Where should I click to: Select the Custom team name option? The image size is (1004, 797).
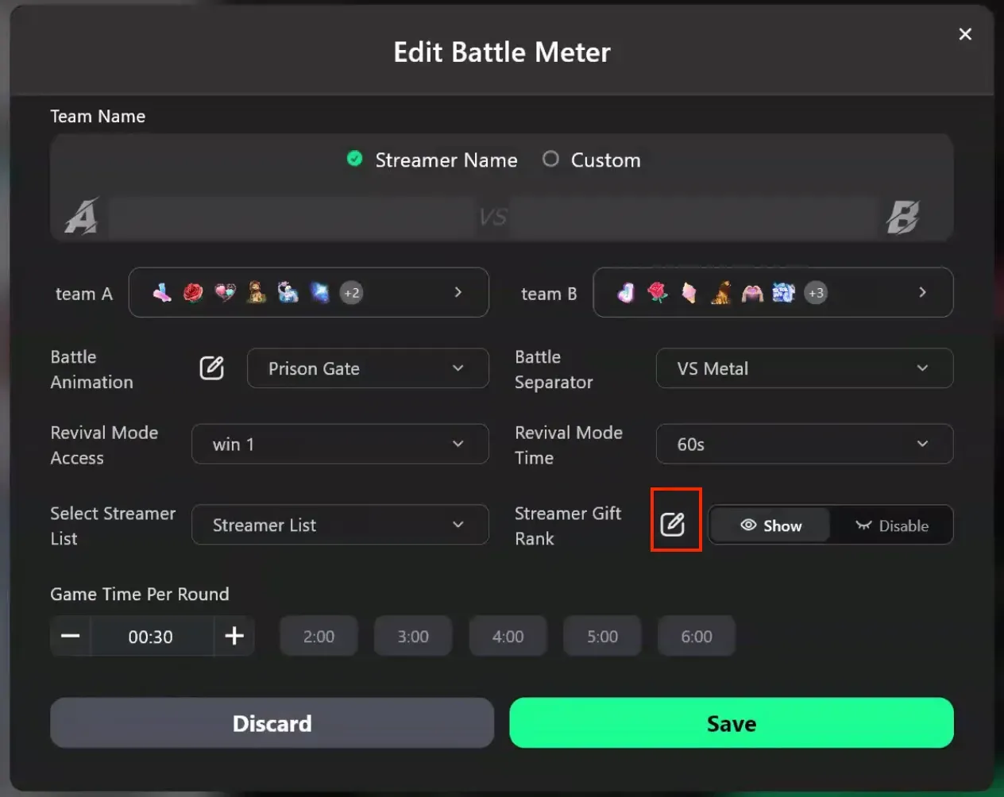tap(550, 159)
